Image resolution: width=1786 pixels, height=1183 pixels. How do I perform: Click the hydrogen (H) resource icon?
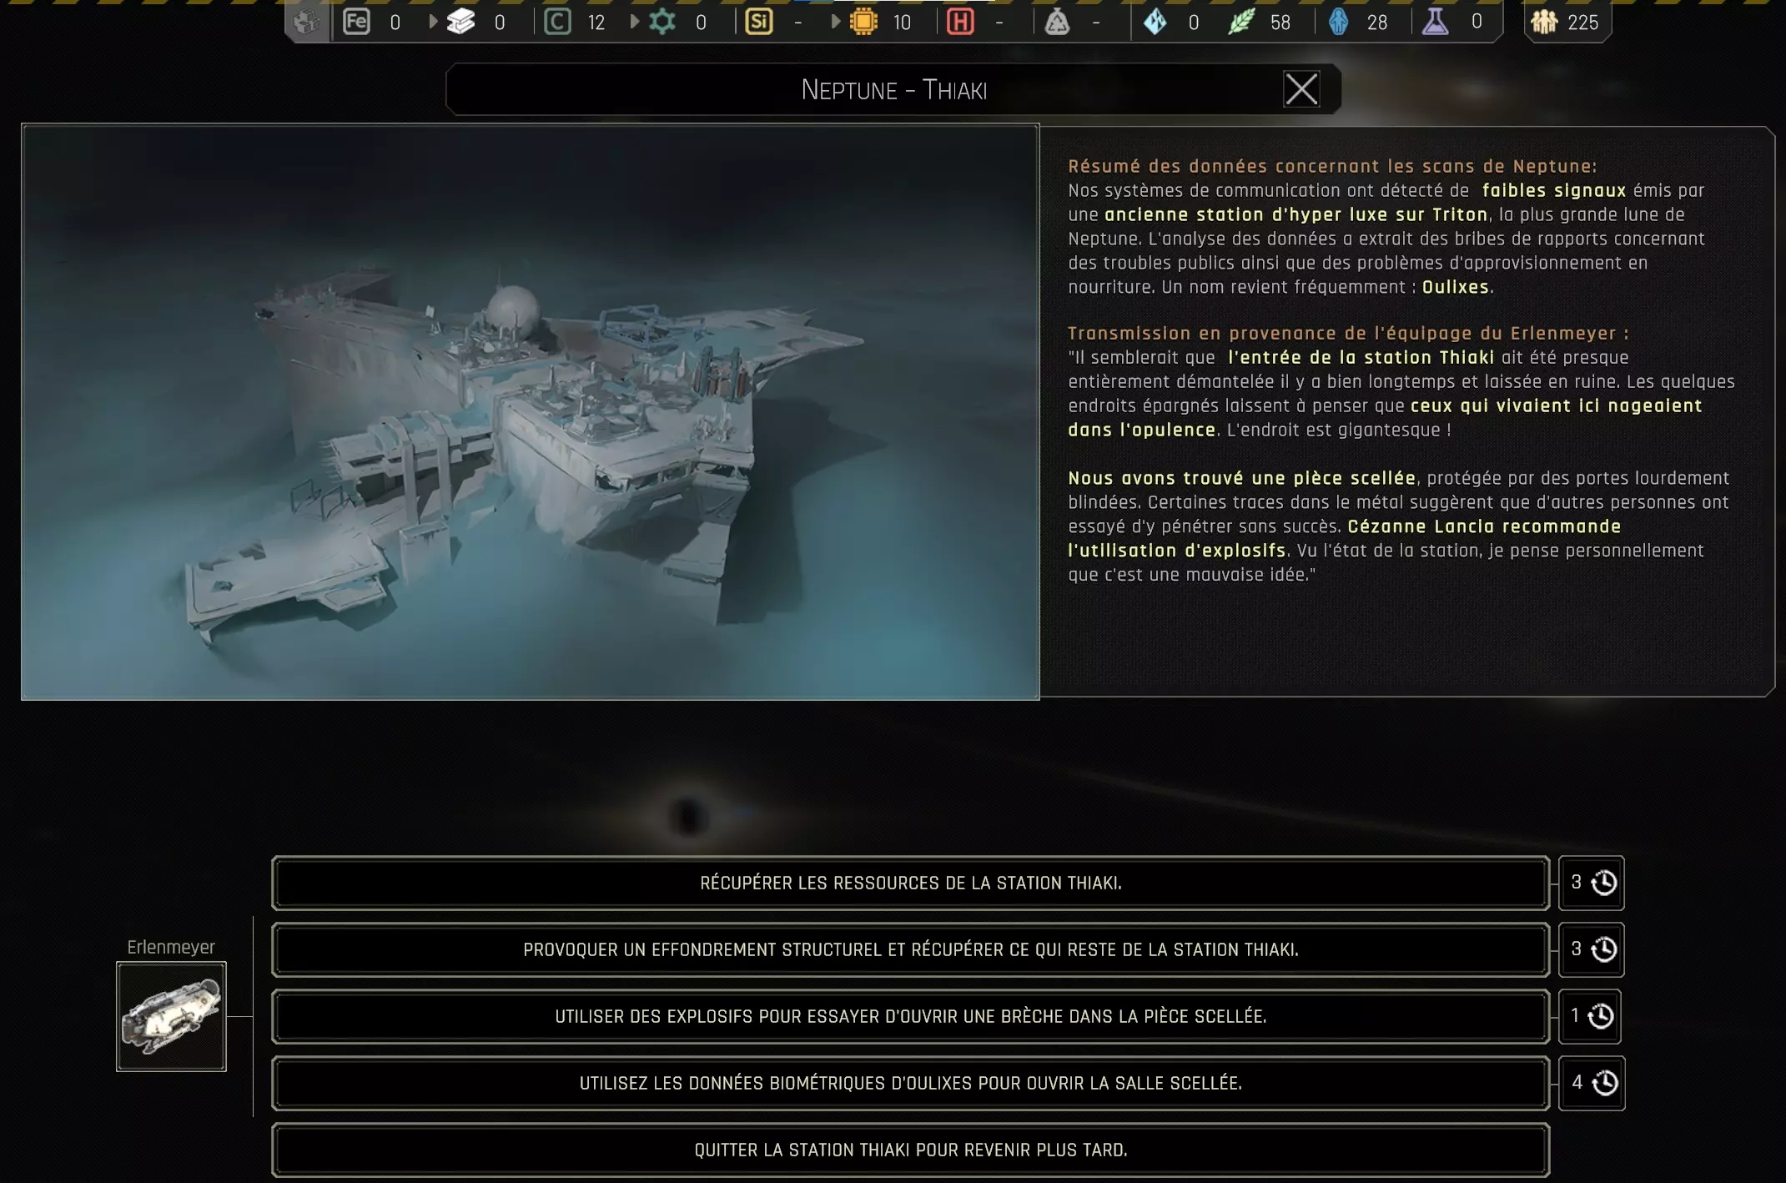tap(960, 22)
